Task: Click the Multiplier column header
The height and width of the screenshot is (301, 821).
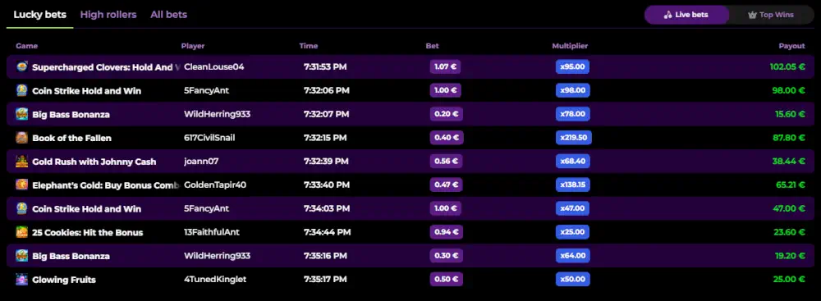Action: (x=570, y=46)
